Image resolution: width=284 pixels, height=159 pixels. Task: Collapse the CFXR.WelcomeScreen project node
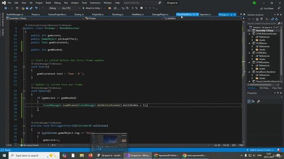tap(249, 34)
